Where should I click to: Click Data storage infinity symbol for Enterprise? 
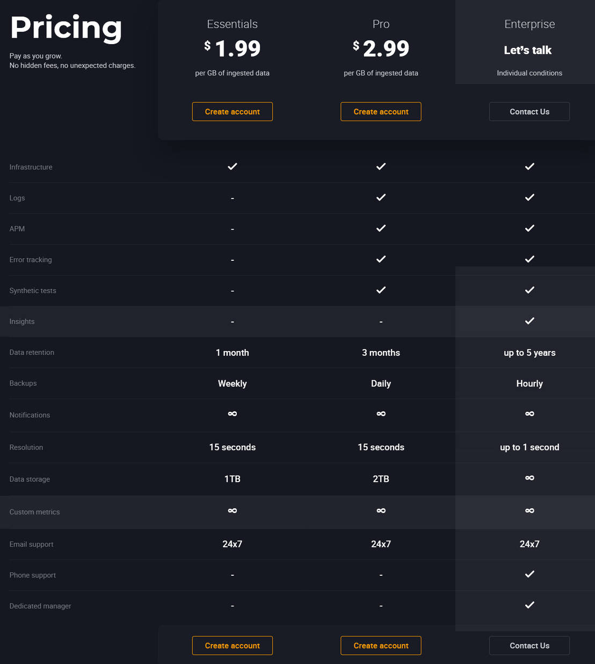(529, 478)
